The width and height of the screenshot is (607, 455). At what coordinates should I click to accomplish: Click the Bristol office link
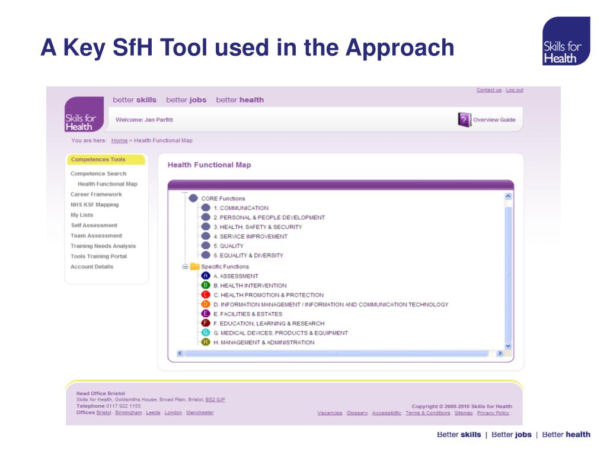pos(104,412)
